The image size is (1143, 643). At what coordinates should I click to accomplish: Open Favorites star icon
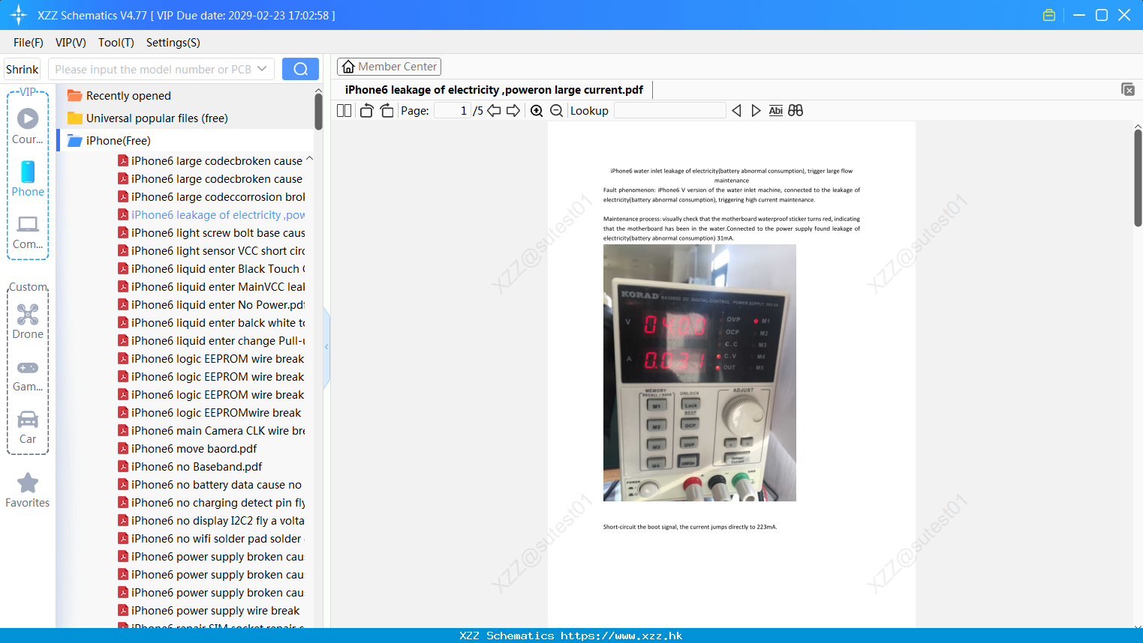click(28, 490)
